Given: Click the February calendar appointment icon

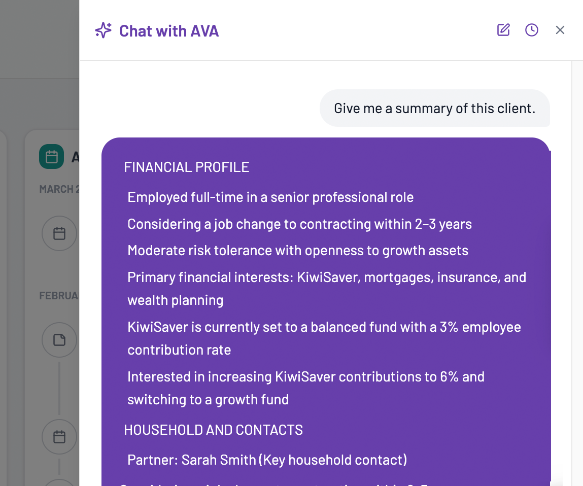Looking at the screenshot, I should click(59, 437).
